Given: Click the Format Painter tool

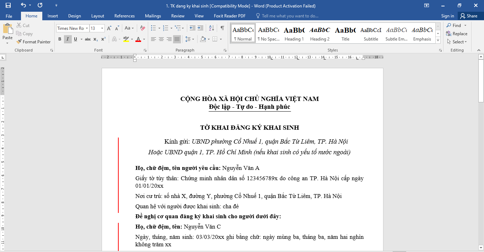Looking at the screenshot, I should click(33, 42).
